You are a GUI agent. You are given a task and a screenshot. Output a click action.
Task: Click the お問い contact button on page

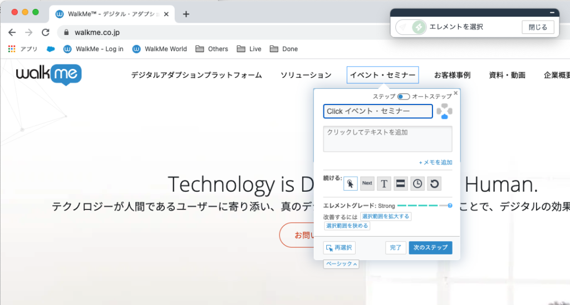click(x=297, y=235)
